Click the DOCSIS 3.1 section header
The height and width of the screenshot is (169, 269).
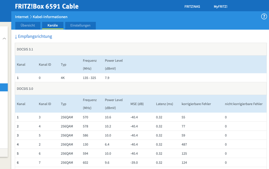click(25, 49)
